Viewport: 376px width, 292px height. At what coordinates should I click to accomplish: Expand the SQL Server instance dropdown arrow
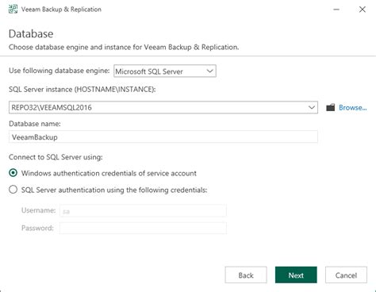click(x=312, y=107)
